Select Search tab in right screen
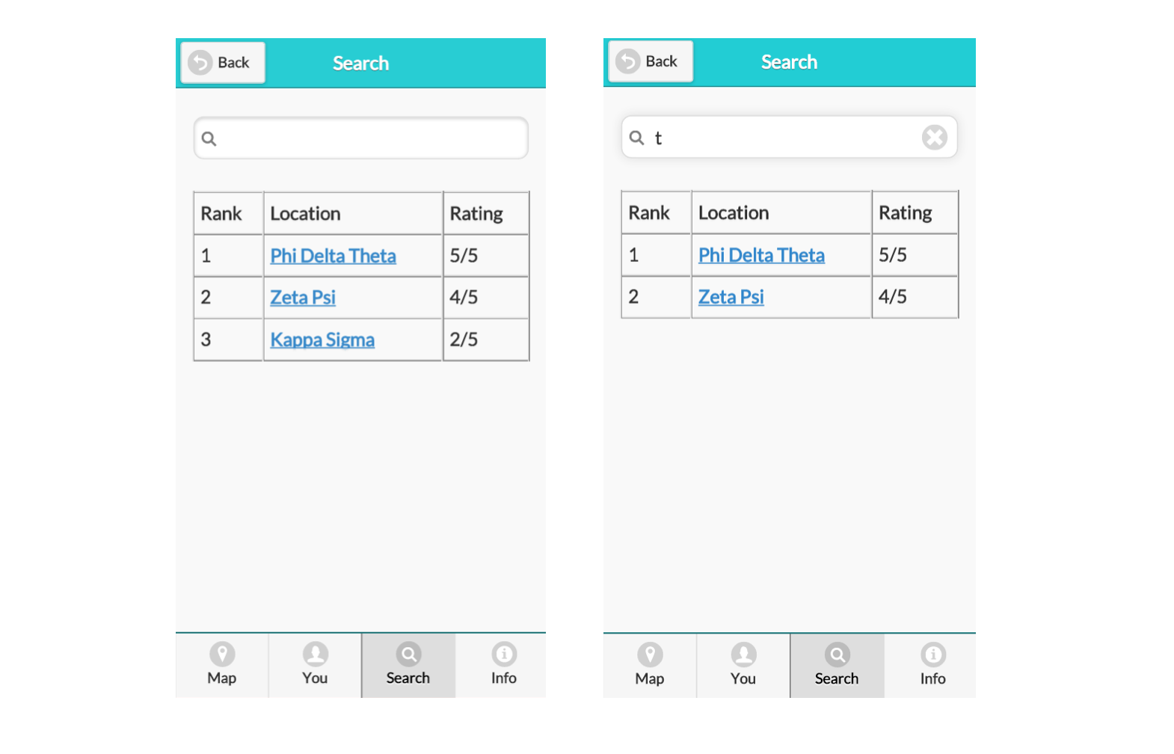The height and width of the screenshot is (754, 1174). [837, 666]
